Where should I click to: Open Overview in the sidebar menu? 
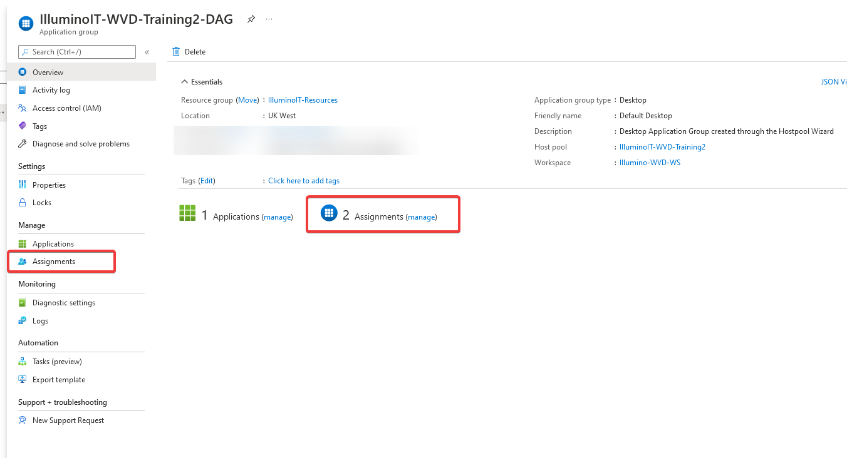point(81,72)
